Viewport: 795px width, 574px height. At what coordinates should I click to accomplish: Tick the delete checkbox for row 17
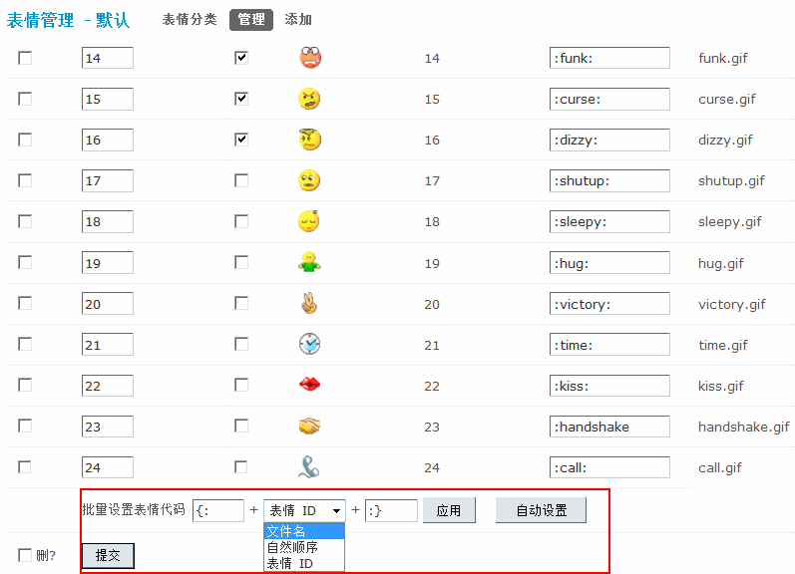pos(25,180)
